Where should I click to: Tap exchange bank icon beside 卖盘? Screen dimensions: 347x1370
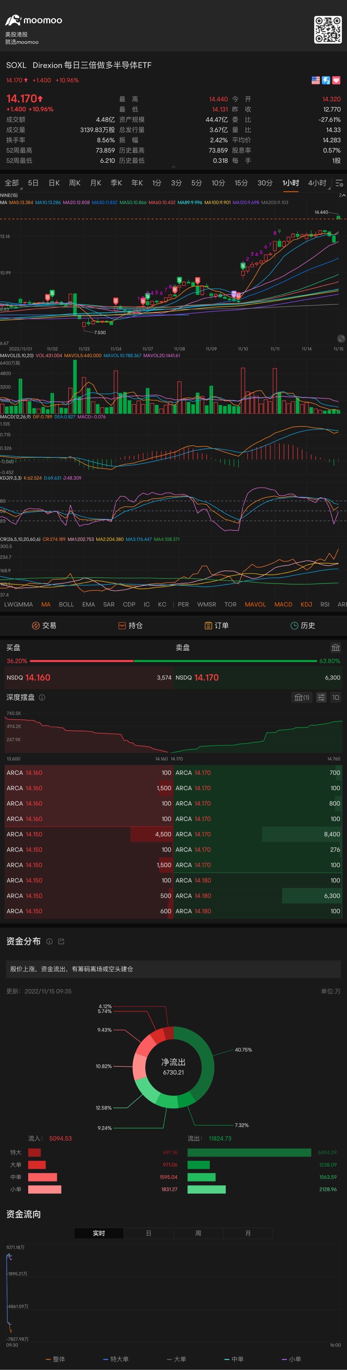[335, 647]
